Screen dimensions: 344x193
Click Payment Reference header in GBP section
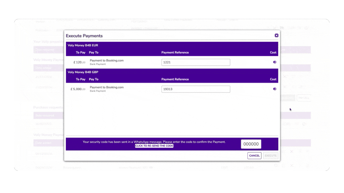pos(175,79)
